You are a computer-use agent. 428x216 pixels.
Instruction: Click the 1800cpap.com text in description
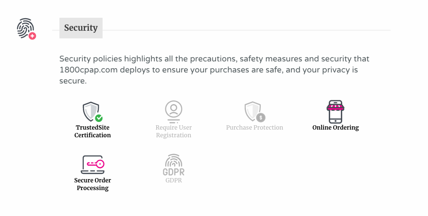coord(89,70)
